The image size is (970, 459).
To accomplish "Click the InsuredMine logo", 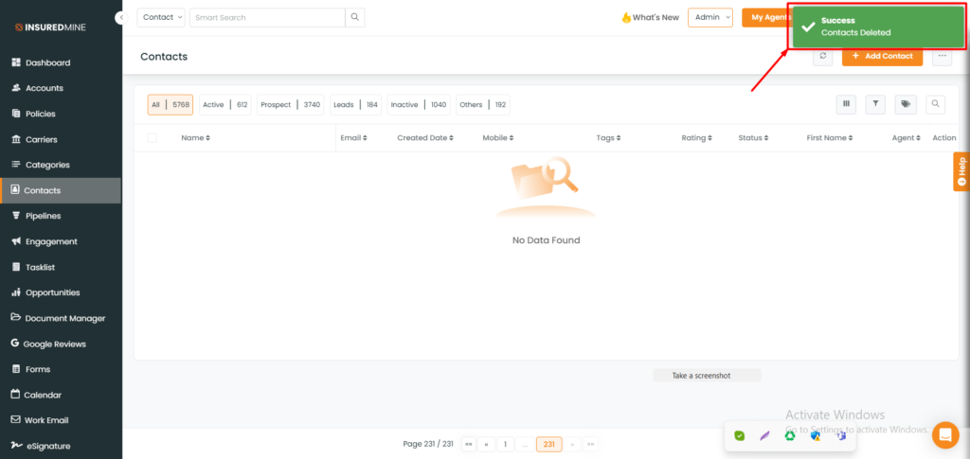I will tap(51, 27).
